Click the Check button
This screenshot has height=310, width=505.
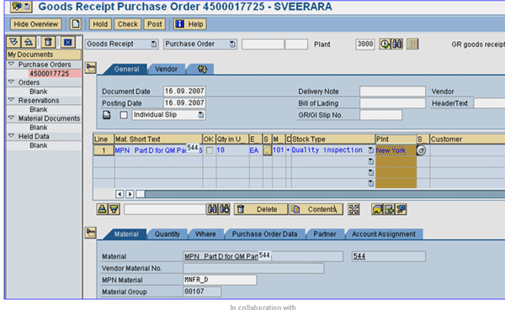128,24
